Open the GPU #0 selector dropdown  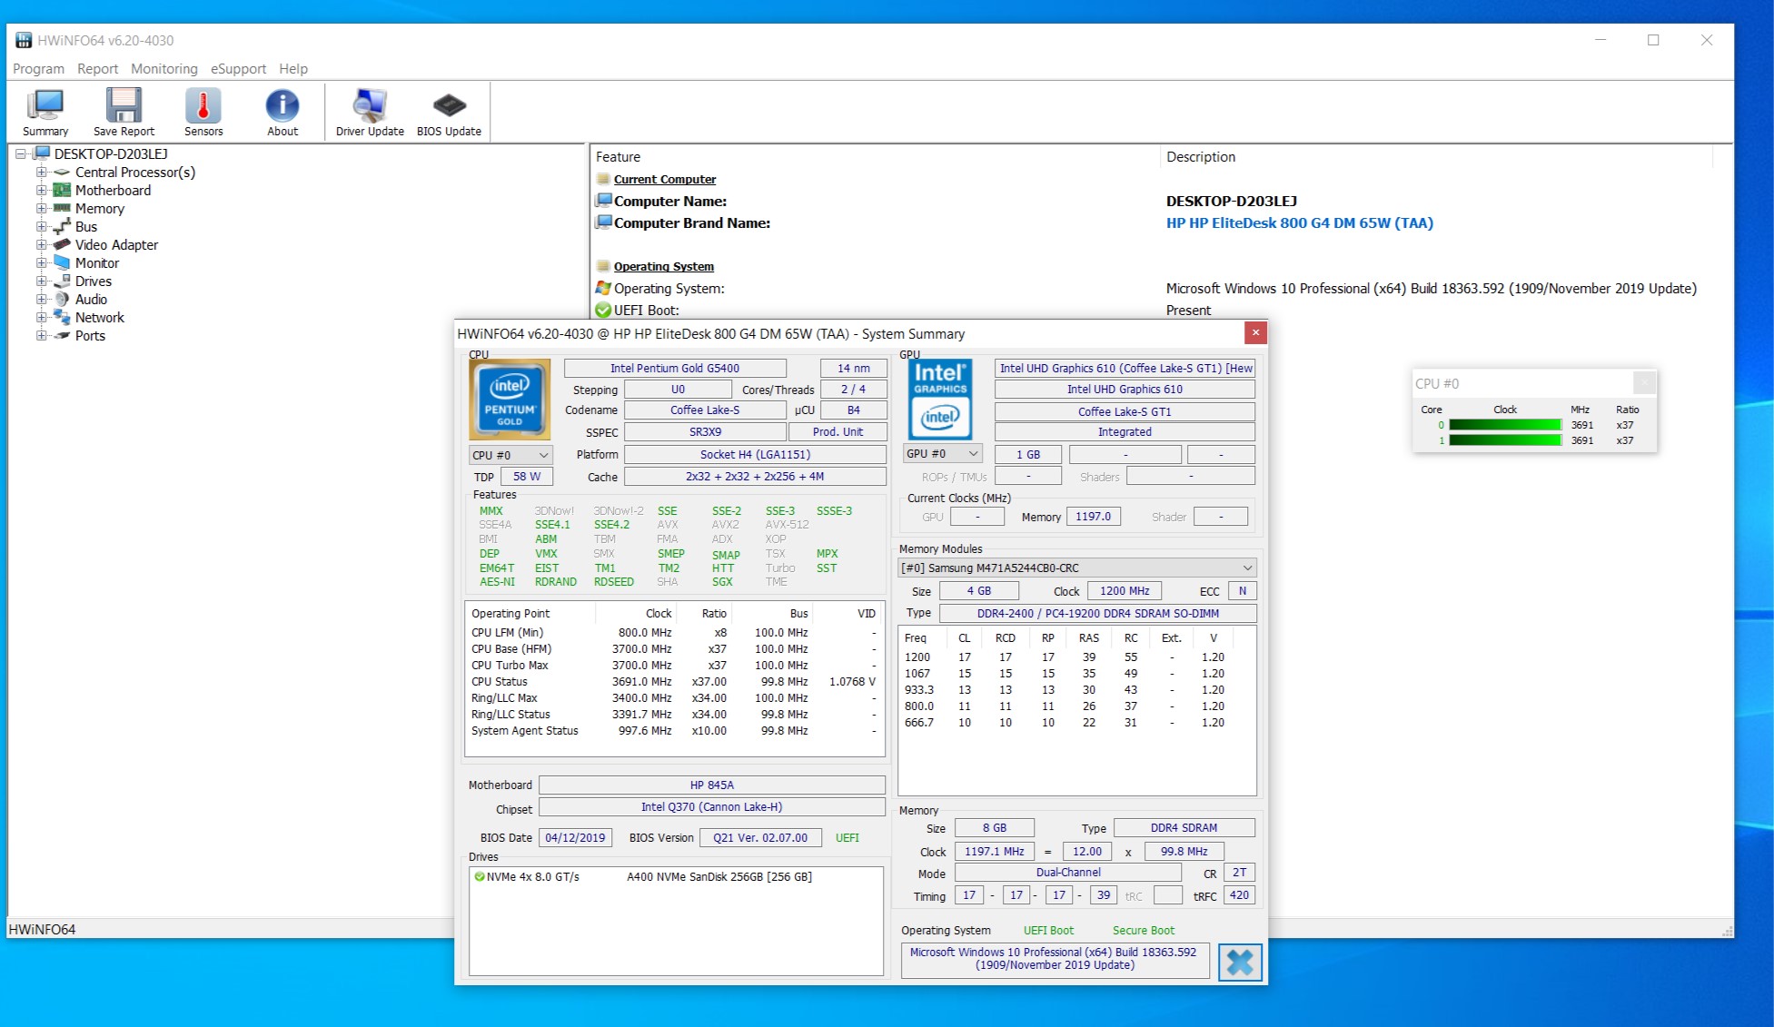coord(942,453)
